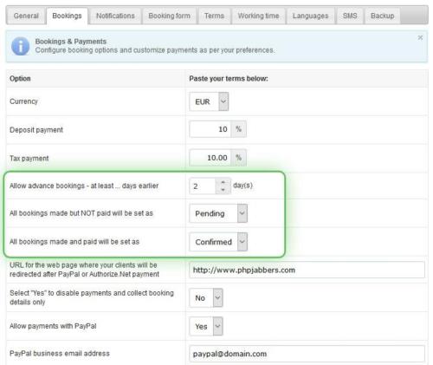Click the redirect URL input field
This screenshot has width=433, height=365.
coord(307,270)
